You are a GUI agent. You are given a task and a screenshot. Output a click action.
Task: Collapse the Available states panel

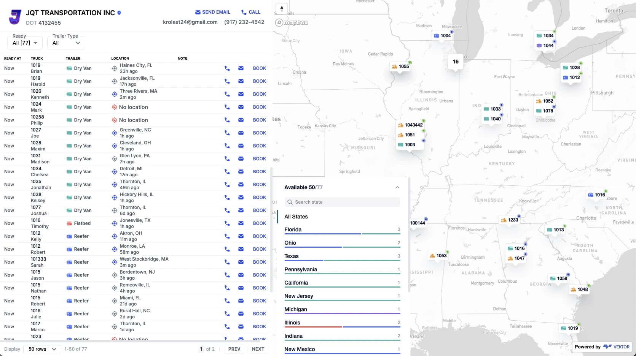397,187
